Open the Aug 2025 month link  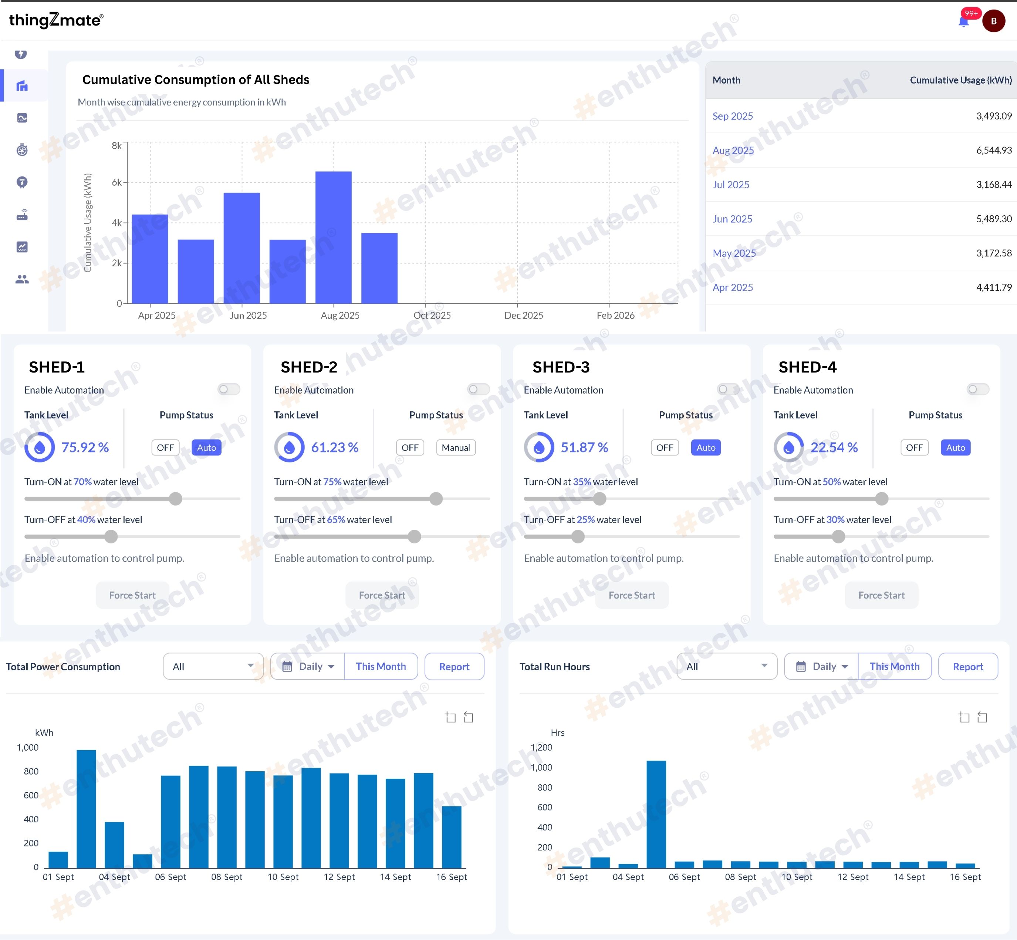coord(733,150)
